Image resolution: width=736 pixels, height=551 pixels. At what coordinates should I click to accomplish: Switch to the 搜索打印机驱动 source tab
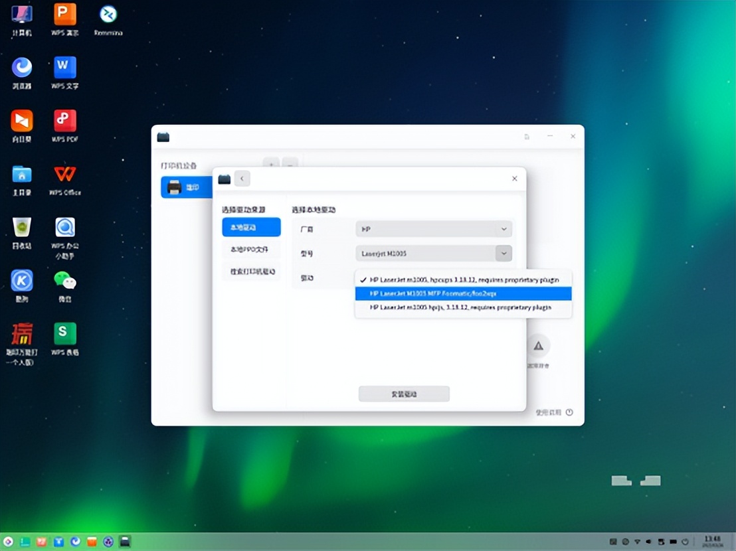(251, 272)
